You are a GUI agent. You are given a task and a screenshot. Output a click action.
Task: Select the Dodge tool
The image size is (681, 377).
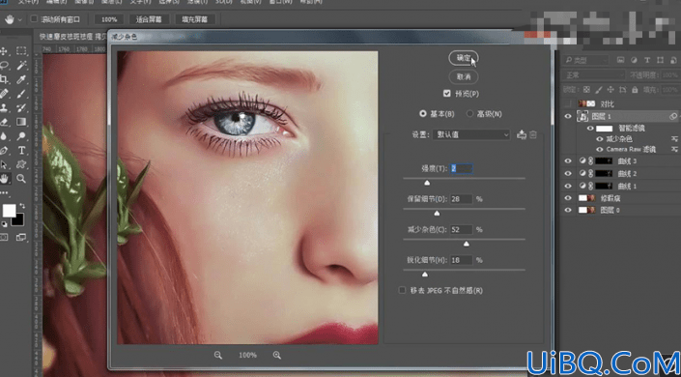21,136
